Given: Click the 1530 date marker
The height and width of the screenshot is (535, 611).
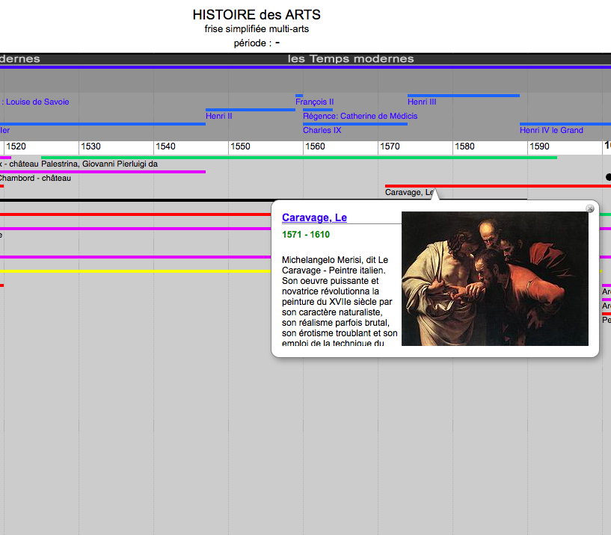Looking at the screenshot, I should point(90,146).
